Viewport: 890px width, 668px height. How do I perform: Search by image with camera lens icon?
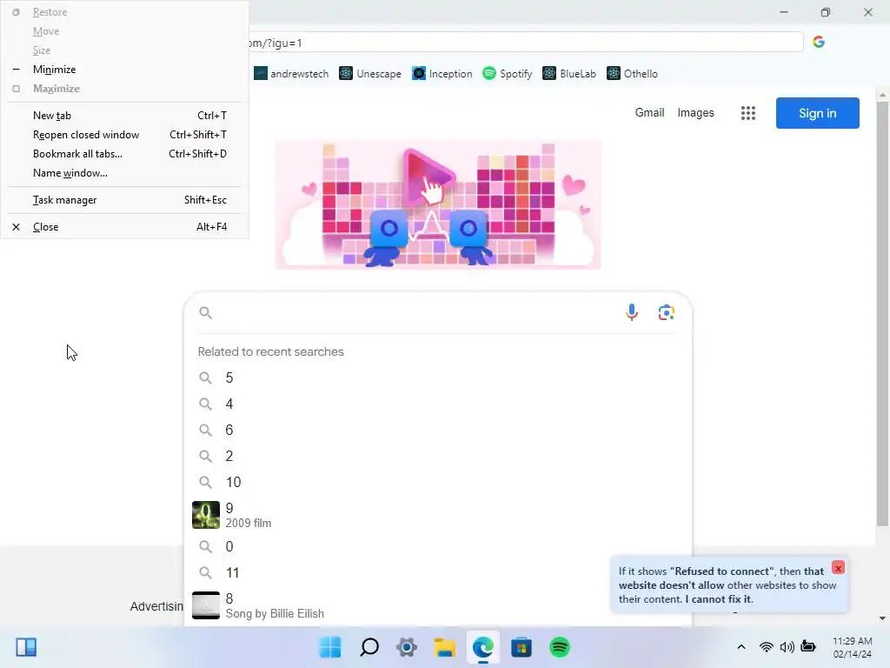[667, 312]
